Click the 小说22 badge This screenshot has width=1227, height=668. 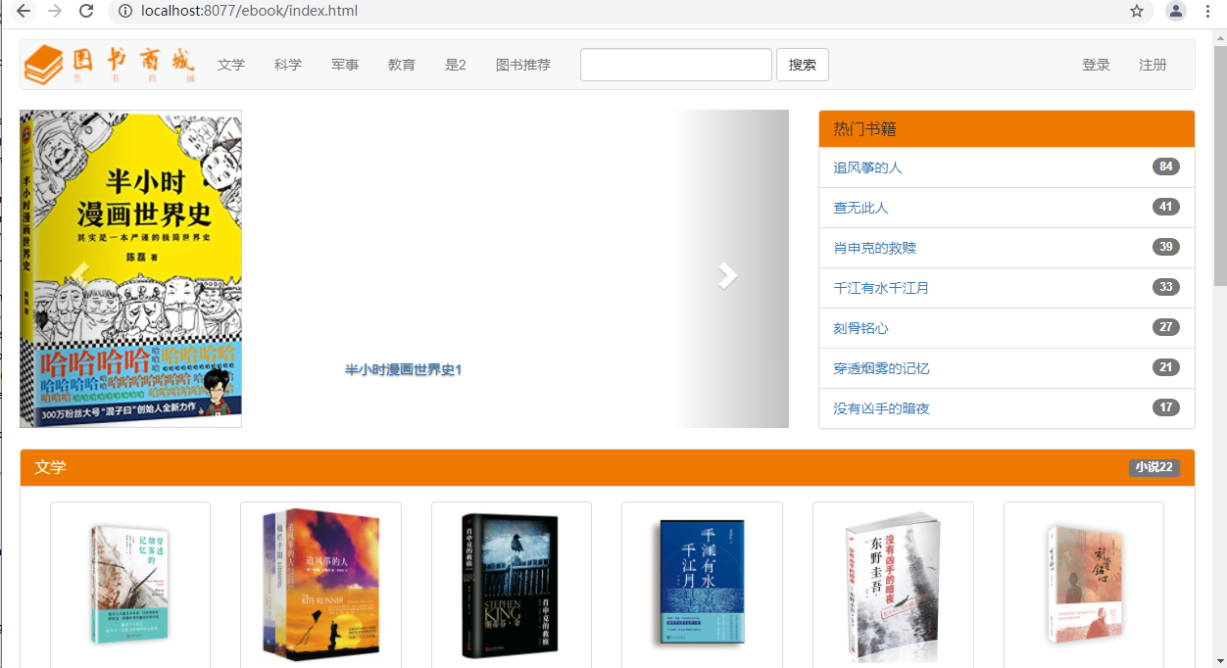1154,467
